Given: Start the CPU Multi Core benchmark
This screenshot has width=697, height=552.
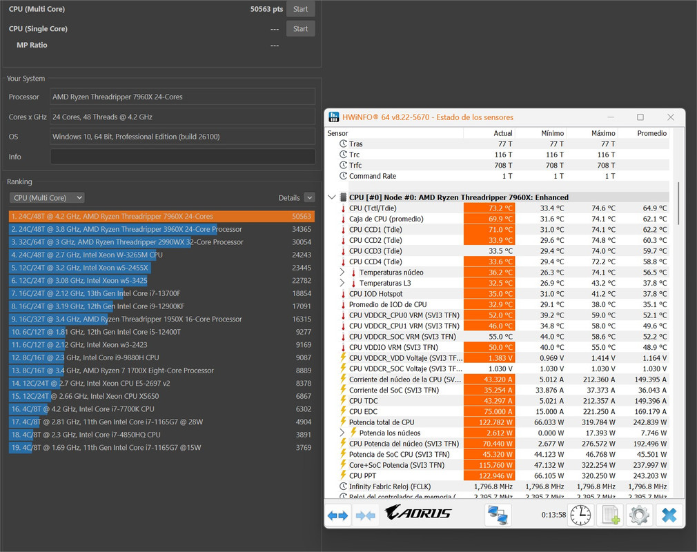Looking at the screenshot, I should (x=300, y=9).
